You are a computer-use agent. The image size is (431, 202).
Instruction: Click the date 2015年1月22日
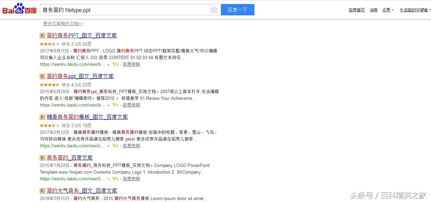54,165
